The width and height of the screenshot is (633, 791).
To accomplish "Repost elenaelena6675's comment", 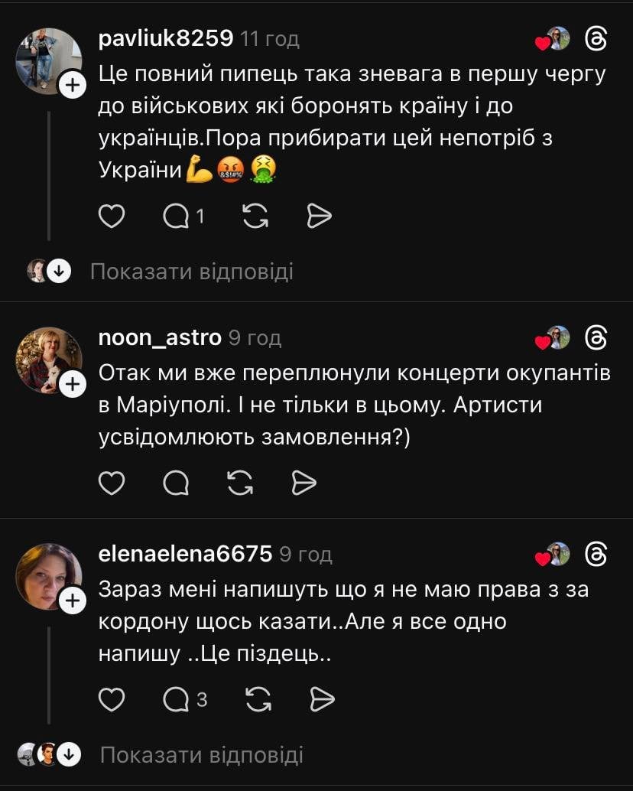I will 259,698.
